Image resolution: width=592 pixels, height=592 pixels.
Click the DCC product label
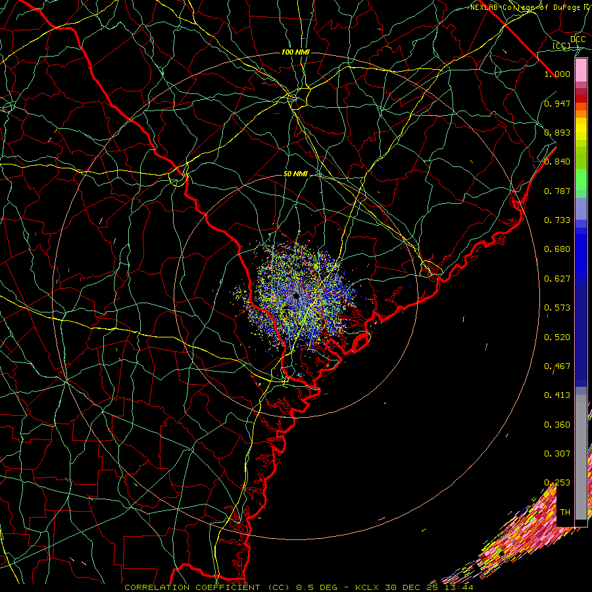(x=578, y=39)
